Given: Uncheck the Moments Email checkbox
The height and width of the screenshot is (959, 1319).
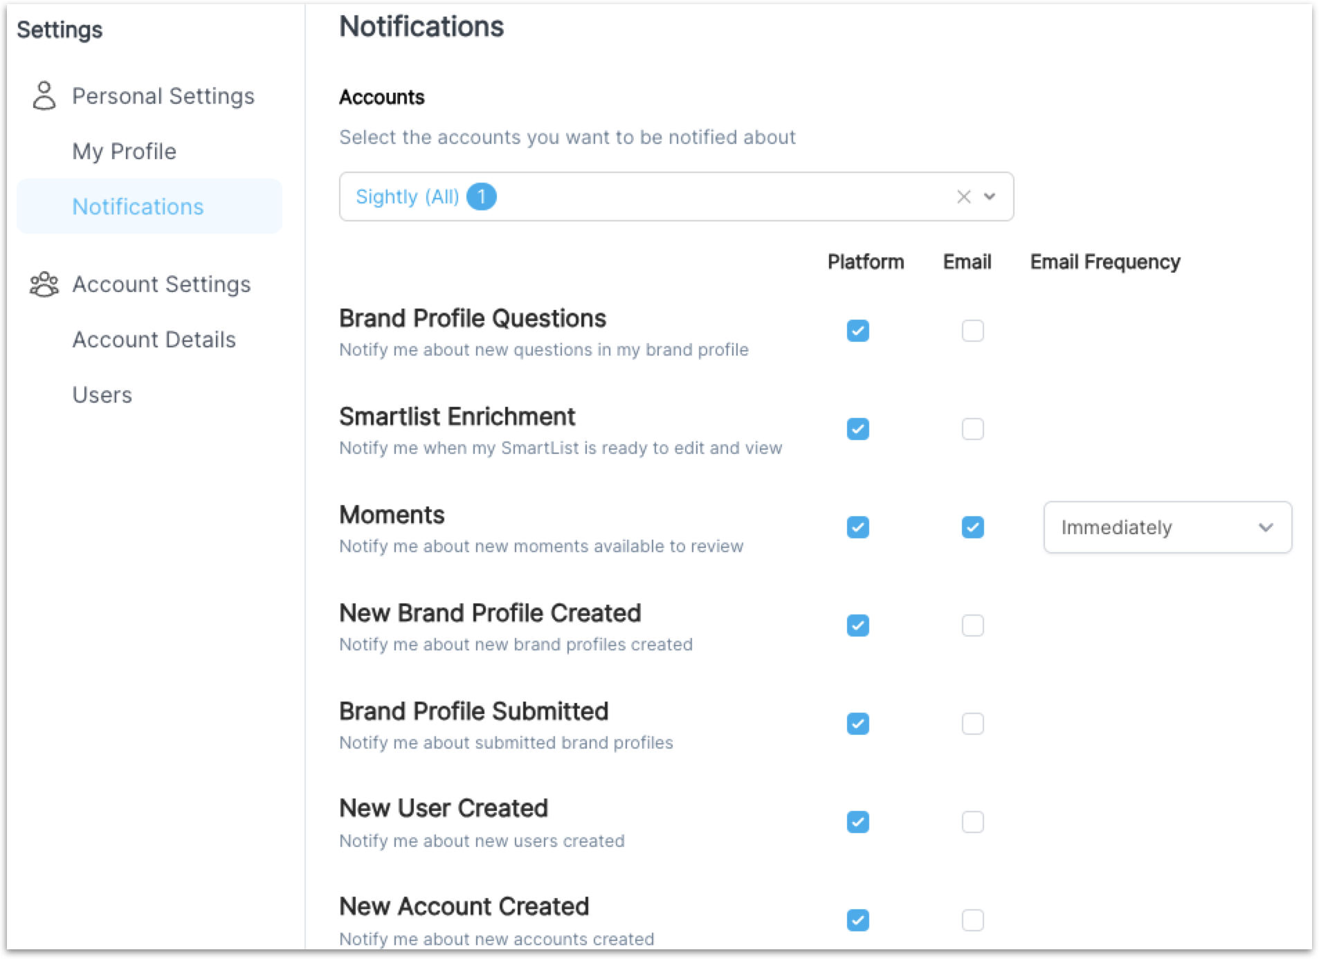Looking at the screenshot, I should coord(972,527).
